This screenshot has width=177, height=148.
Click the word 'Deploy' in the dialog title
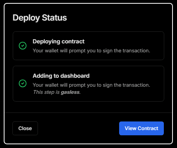26,18
